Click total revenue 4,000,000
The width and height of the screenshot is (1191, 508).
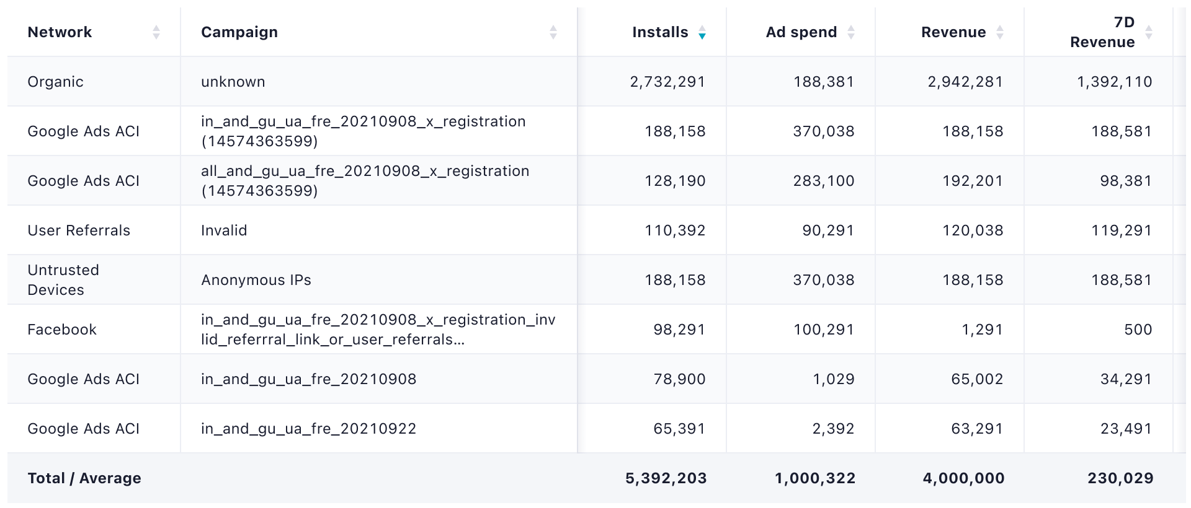pyautogui.click(x=963, y=478)
